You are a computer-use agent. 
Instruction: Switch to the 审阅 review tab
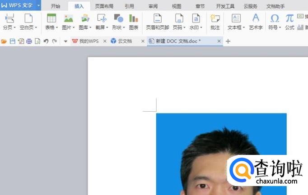pos(153,6)
